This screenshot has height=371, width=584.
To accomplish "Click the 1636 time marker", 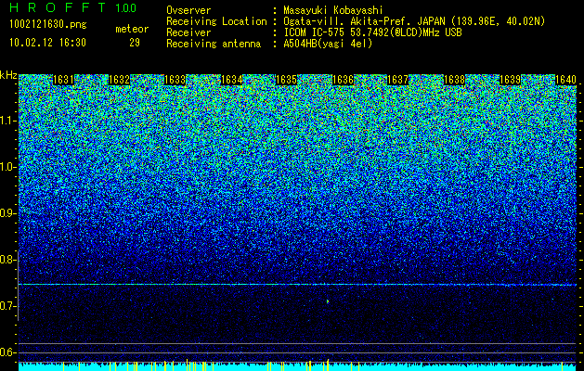I will click(x=343, y=80).
